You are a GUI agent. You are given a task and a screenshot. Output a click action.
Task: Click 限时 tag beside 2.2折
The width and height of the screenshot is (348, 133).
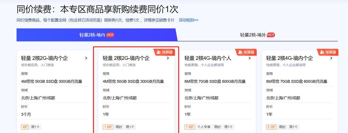[x=282, y=127]
